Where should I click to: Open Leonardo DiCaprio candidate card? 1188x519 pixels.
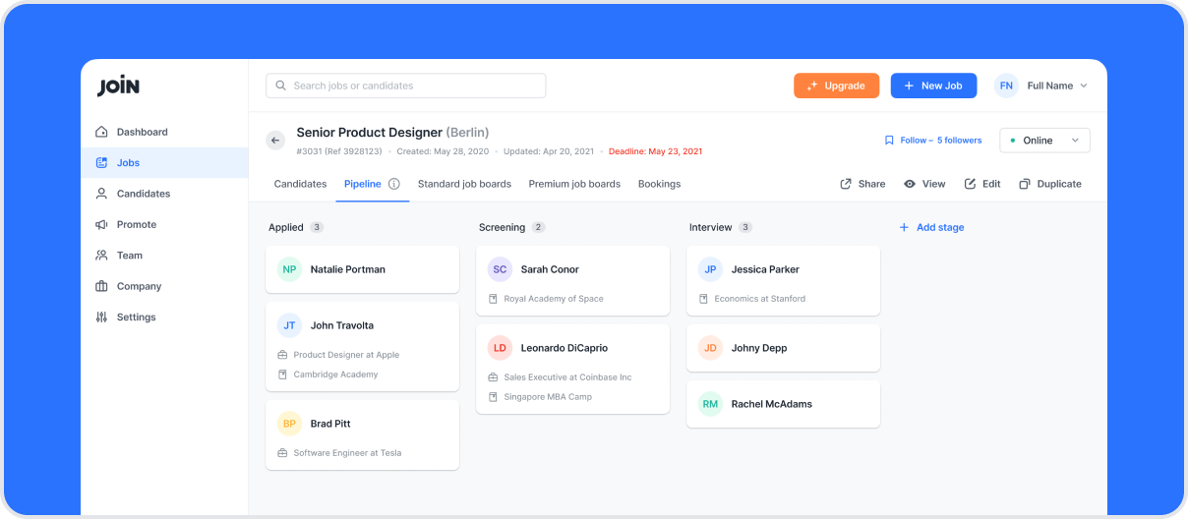572,370
